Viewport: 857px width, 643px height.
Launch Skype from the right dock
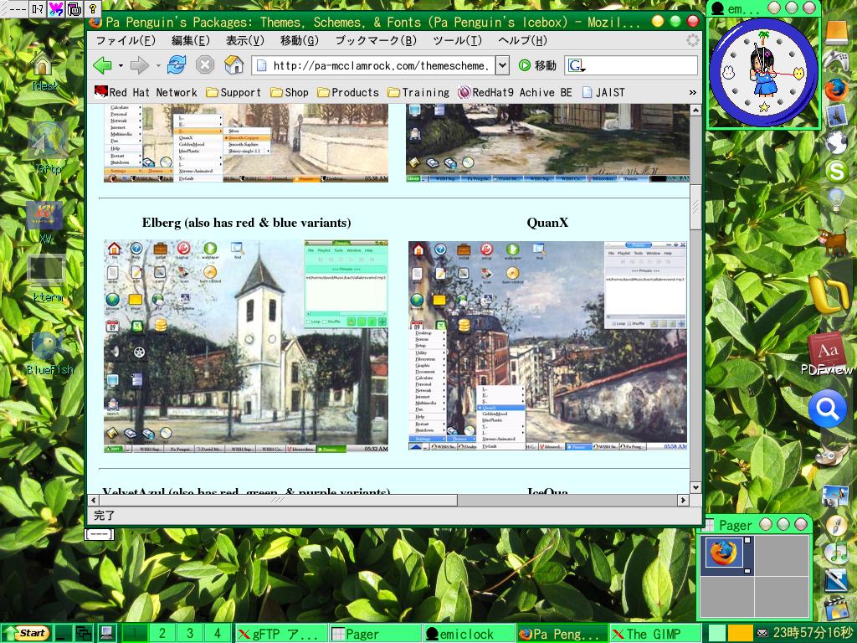[x=836, y=171]
